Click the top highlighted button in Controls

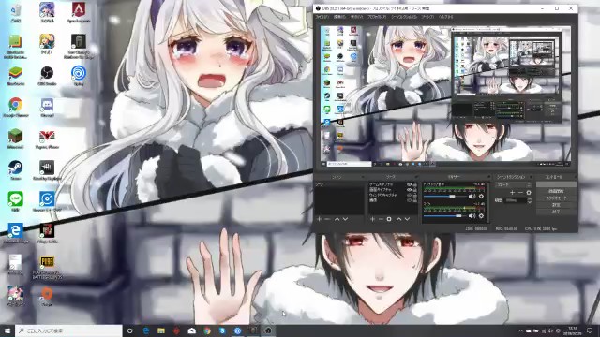point(556,184)
